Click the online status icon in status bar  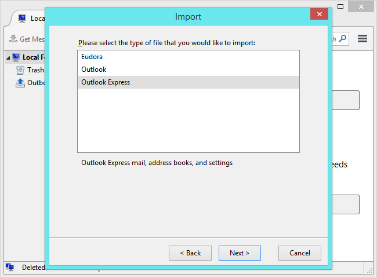coord(10,267)
